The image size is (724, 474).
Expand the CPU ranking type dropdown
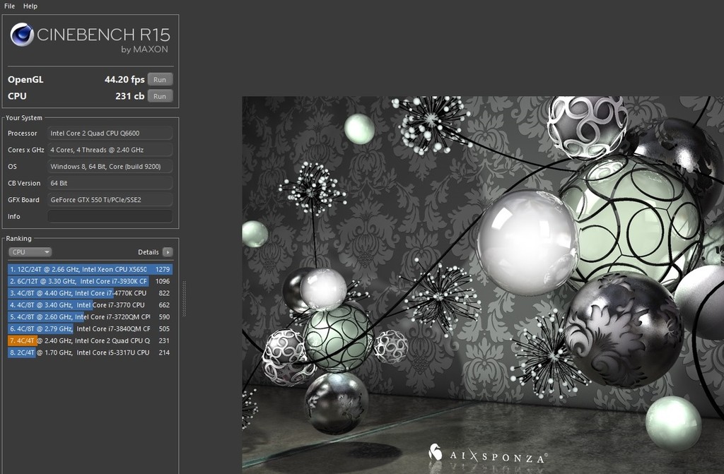(30, 252)
